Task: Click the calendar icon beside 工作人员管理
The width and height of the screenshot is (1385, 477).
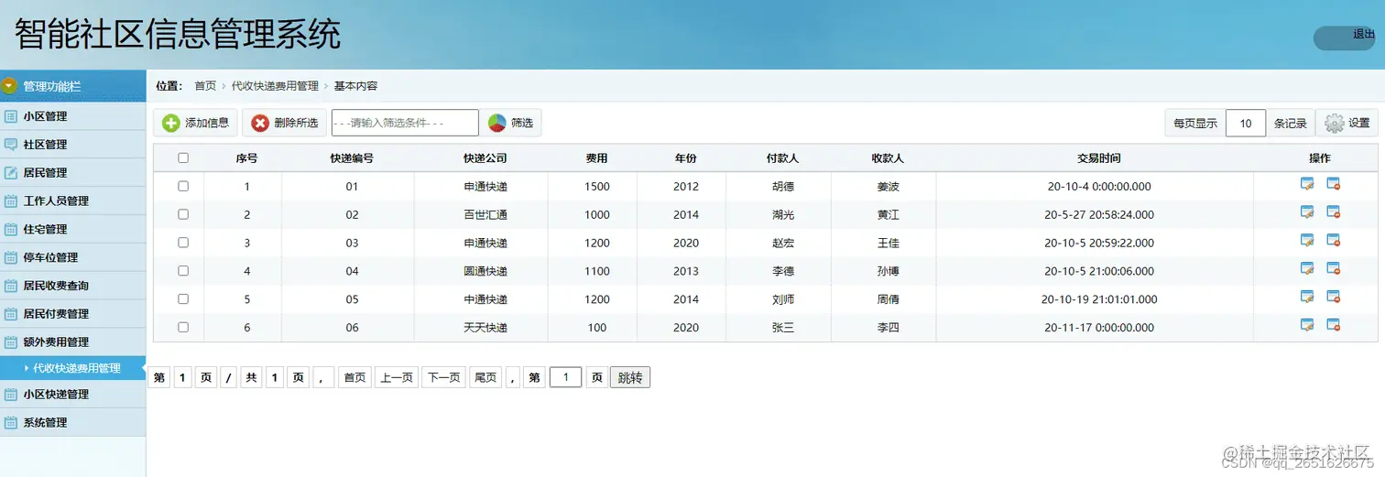Action: coord(11,201)
